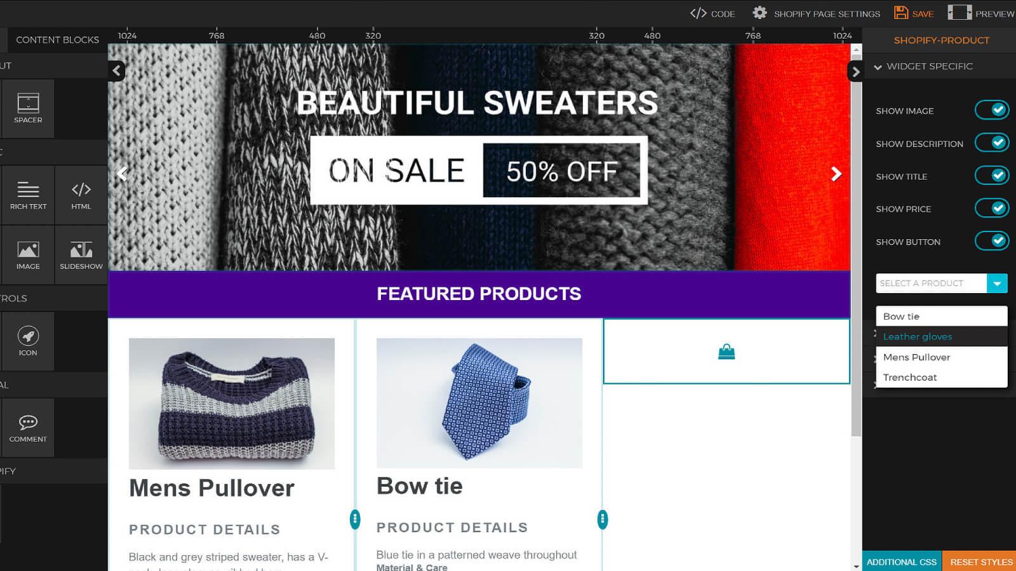Image resolution: width=1016 pixels, height=571 pixels.
Task: Open Shopify Page Settings
Action: point(816,13)
